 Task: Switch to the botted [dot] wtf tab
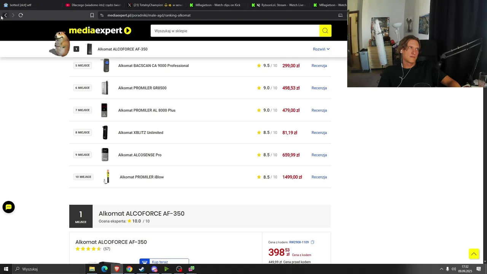coord(30,5)
